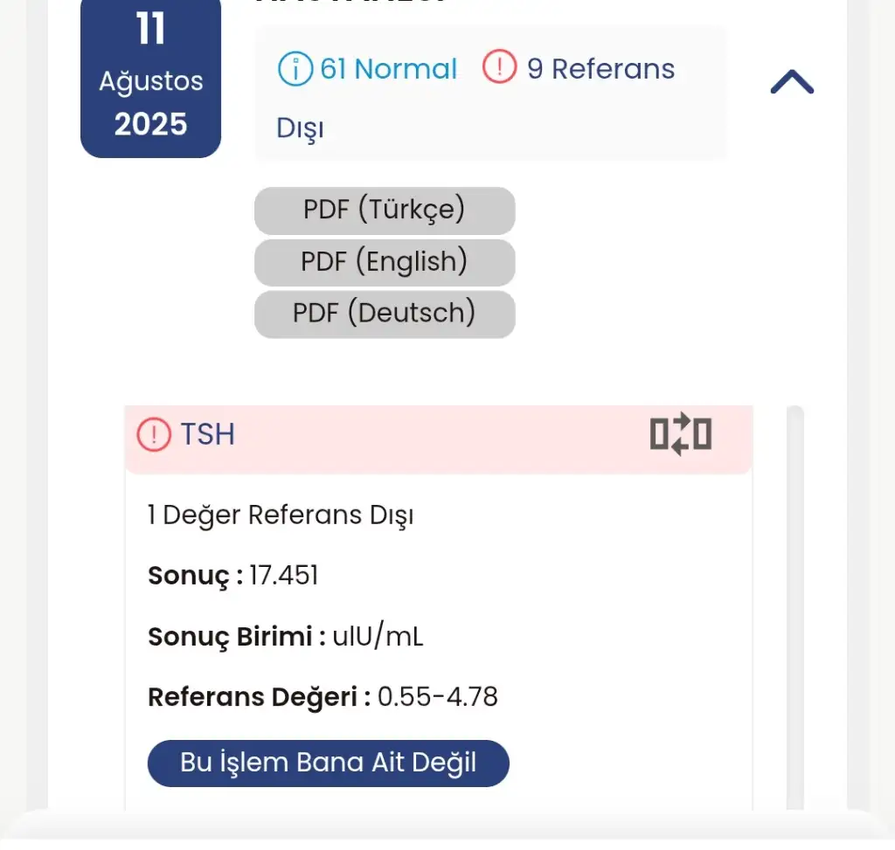Click the red alert icon beside 9 Referans
This screenshot has height=850, width=895.
point(499,68)
